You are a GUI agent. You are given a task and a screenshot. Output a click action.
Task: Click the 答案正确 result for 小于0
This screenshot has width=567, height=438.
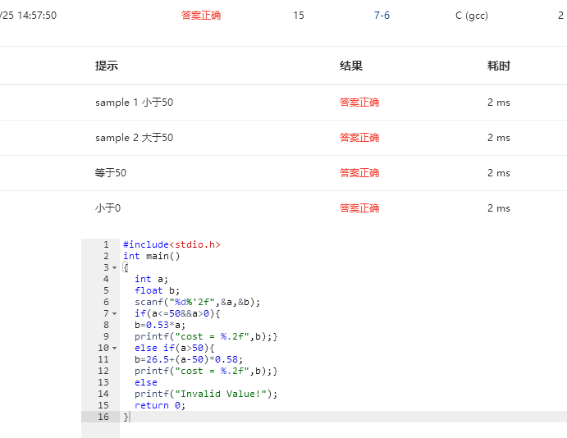point(359,208)
